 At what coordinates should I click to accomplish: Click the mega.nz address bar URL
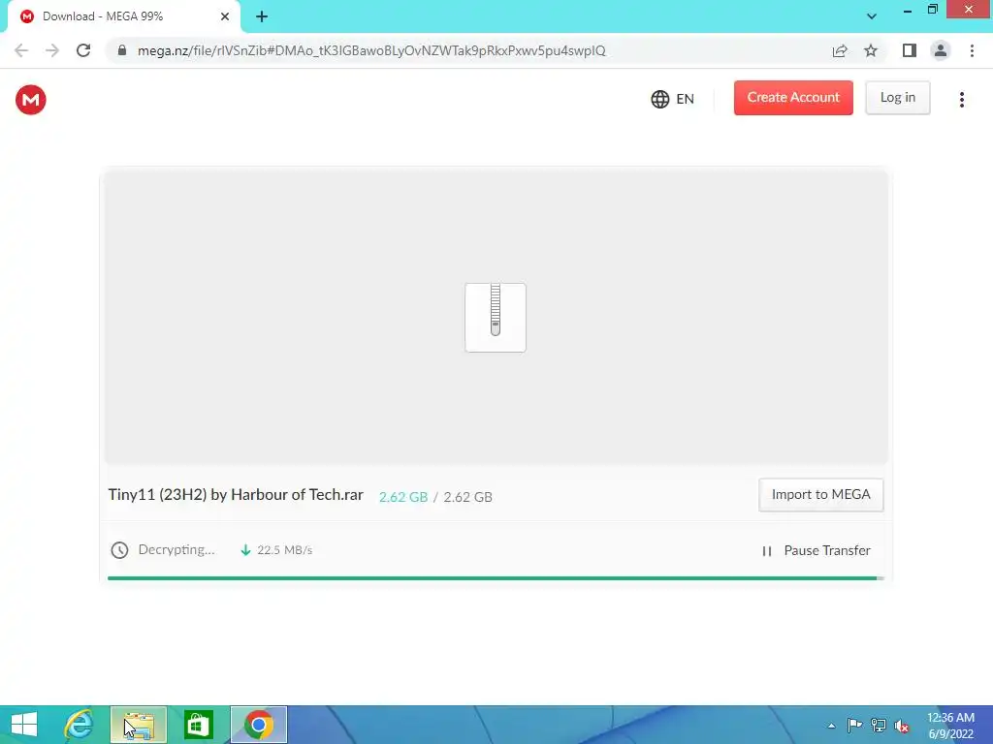[371, 50]
